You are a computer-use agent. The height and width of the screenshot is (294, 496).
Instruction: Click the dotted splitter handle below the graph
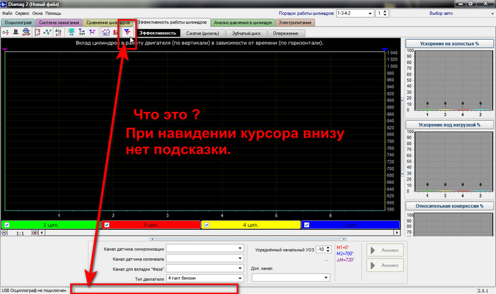pyautogui.click(x=248, y=239)
